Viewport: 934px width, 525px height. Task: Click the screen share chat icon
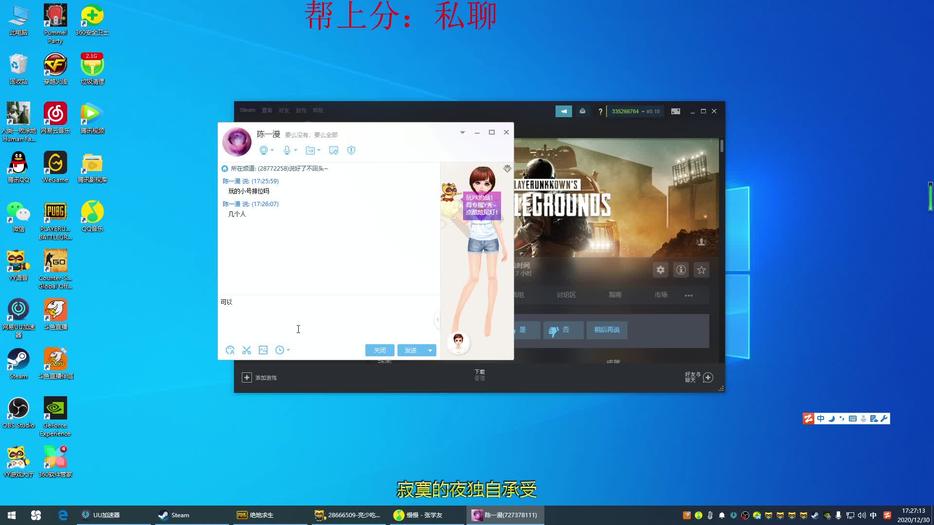(334, 150)
